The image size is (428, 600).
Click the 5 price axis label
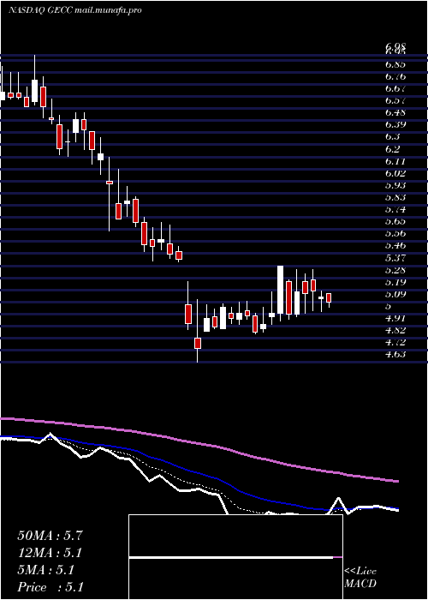(x=389, y=306)
